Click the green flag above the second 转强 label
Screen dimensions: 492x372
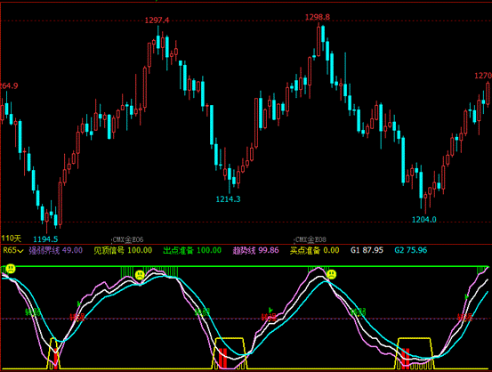coord(270,311)
